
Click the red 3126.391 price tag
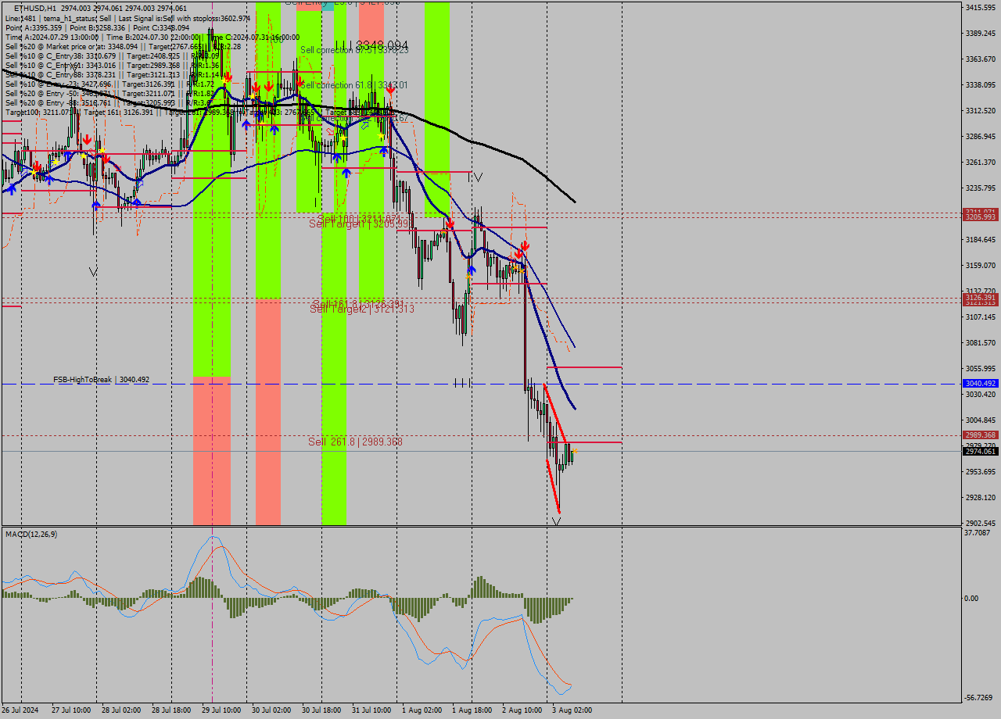[x=980, y=298]
